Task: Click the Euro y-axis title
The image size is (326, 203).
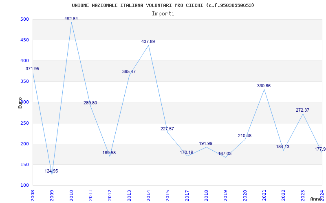Action: click(20, 103)
